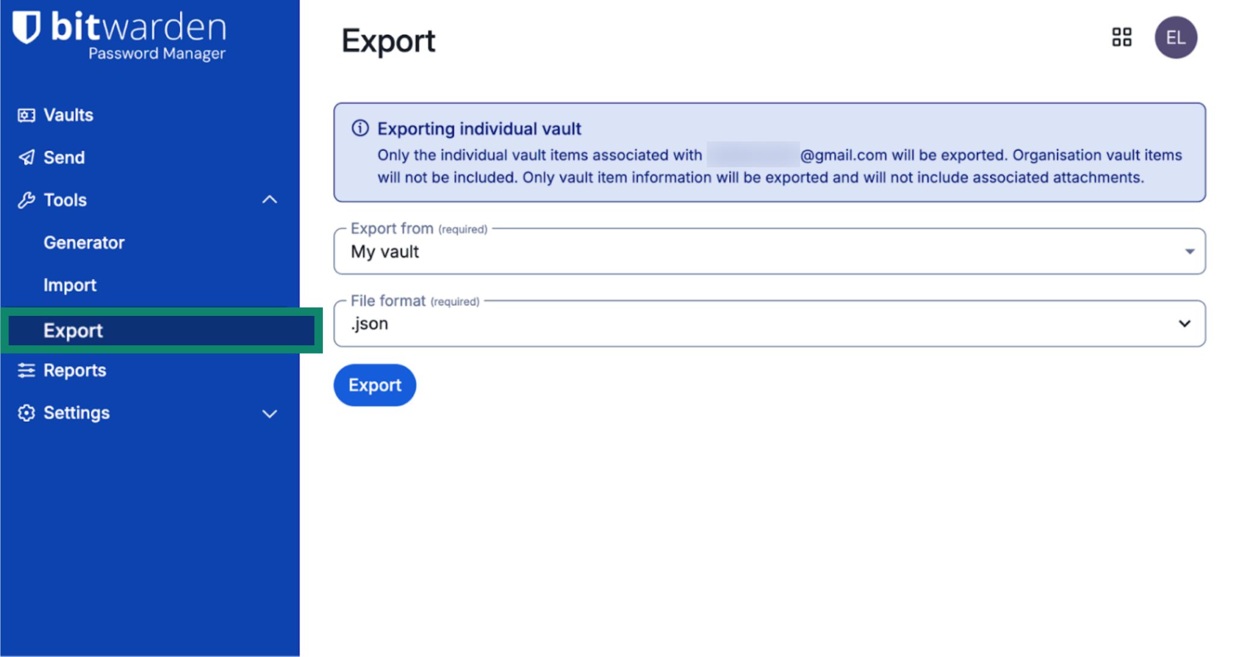Open the EL account avatar menu

1175,37
